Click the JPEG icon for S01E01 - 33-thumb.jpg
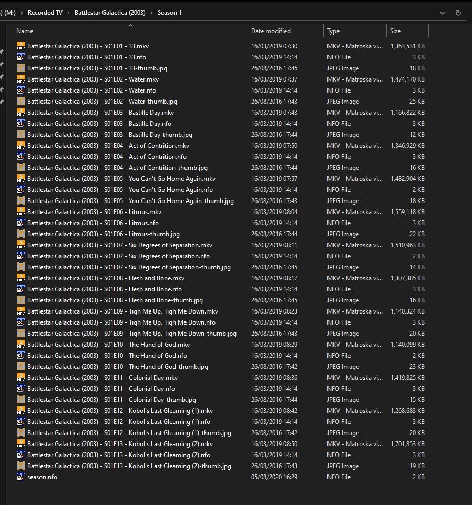 tap(21, 68)
